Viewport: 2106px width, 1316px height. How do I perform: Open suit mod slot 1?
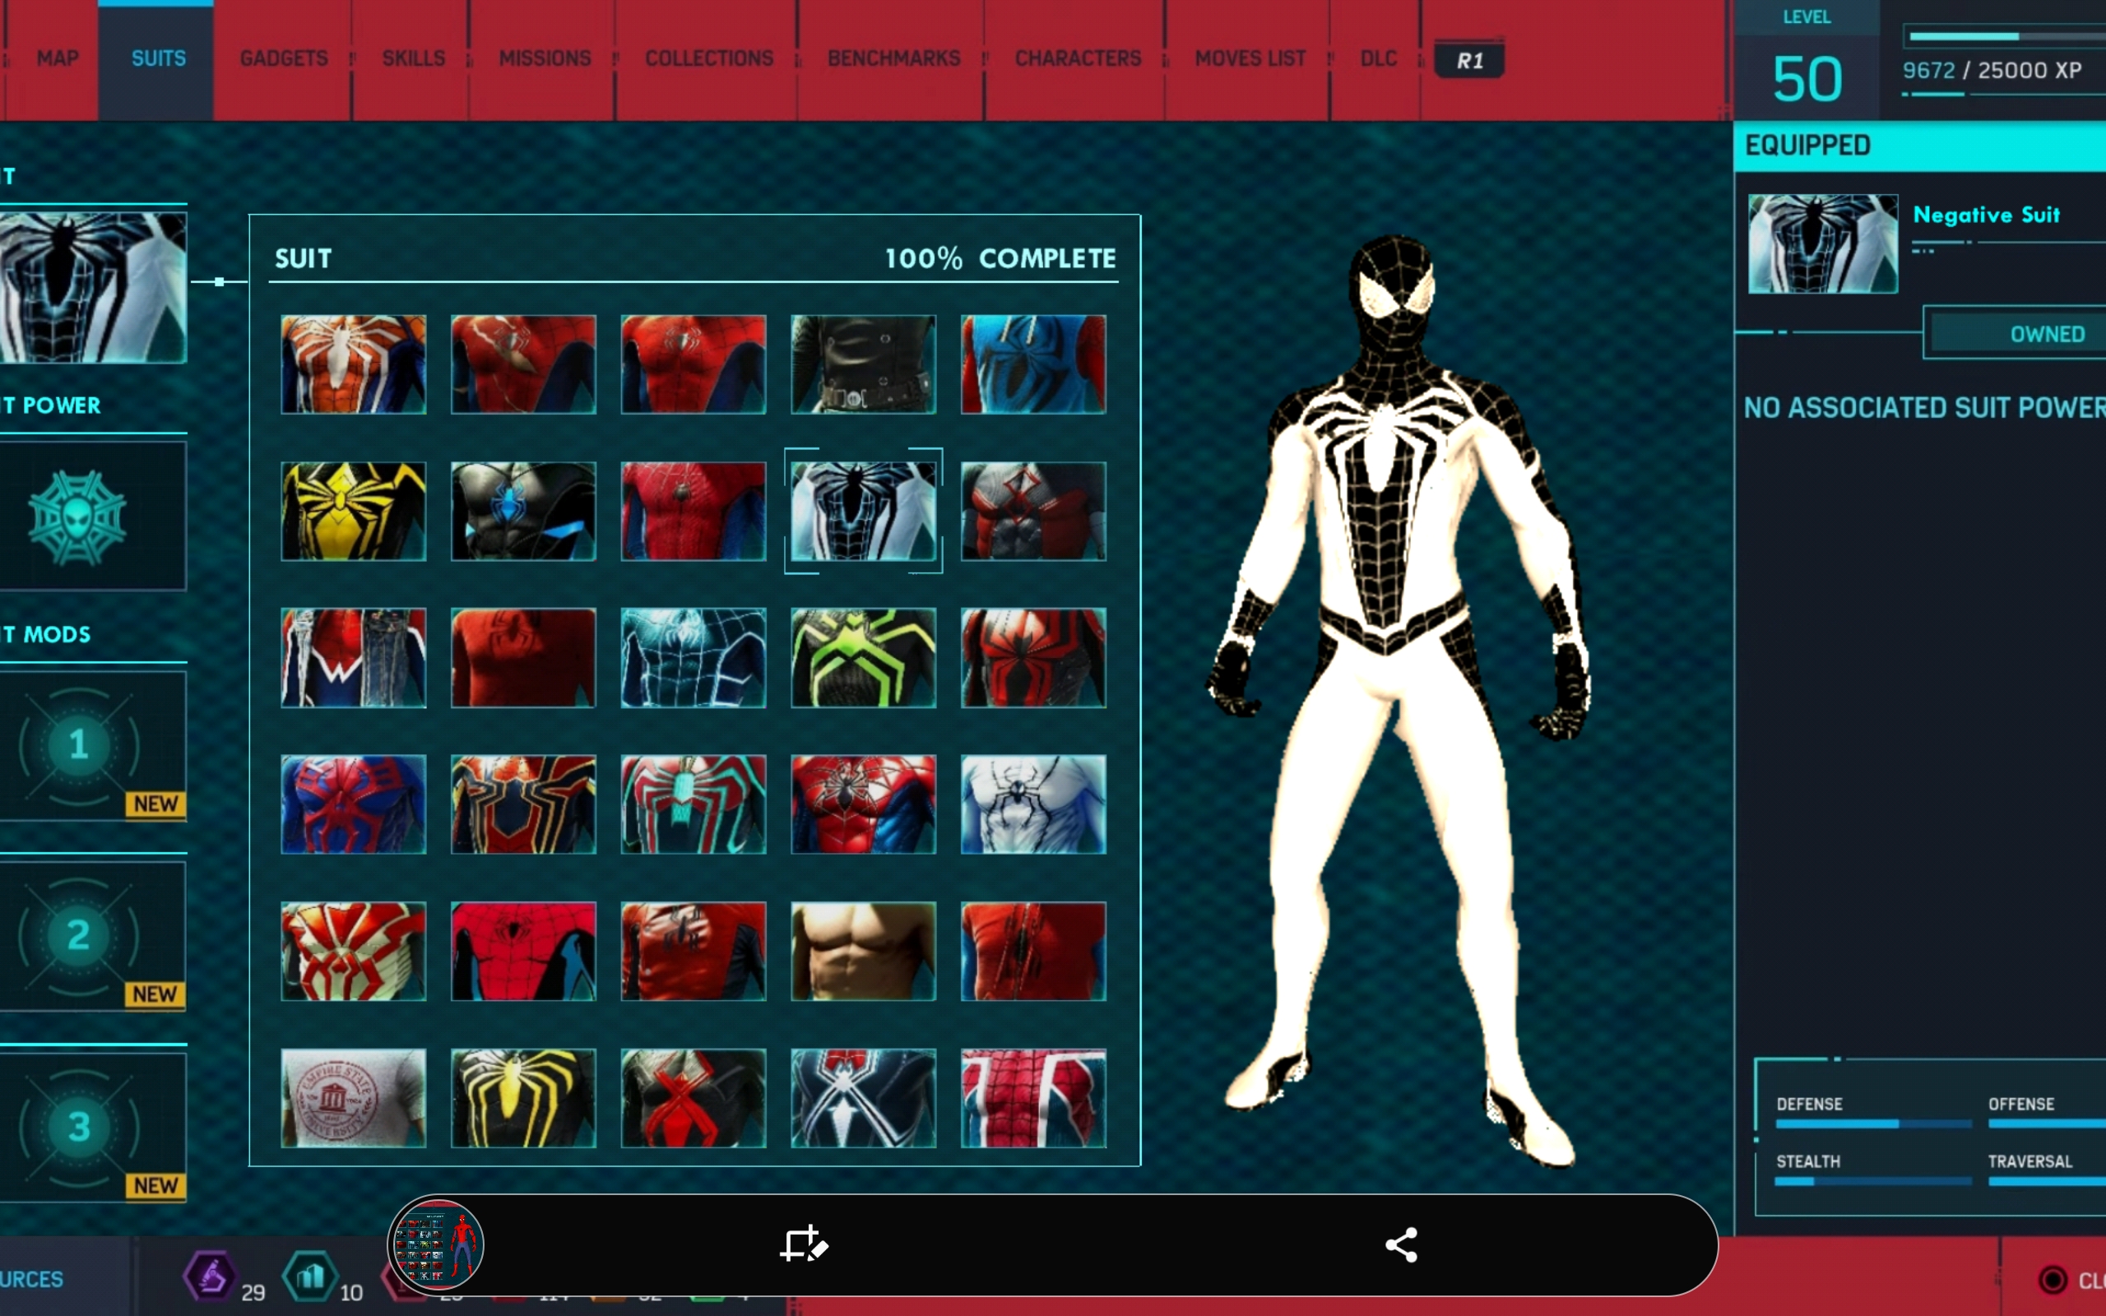click(80, 745)
